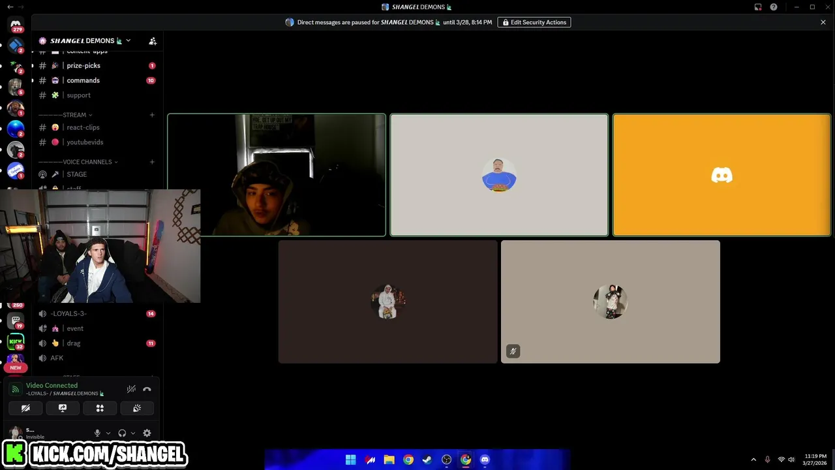Click the Video Connected signal icon

[16, 389]
